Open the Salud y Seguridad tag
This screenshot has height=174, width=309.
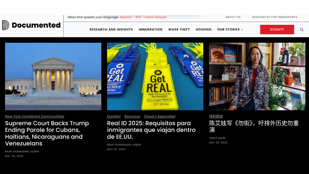coord(160,117)
